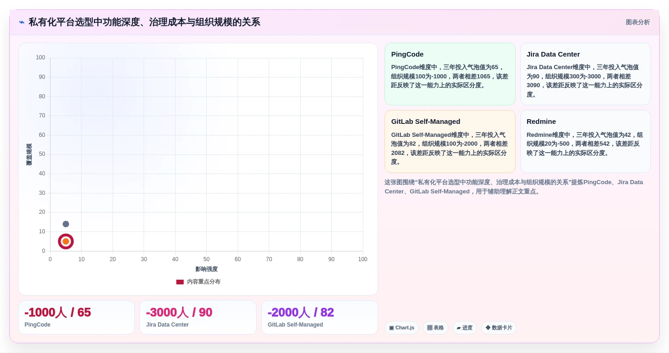The image size is (669, 353).
Task: Click the 数据卡片 tag chip
Action: pos(499,328)
